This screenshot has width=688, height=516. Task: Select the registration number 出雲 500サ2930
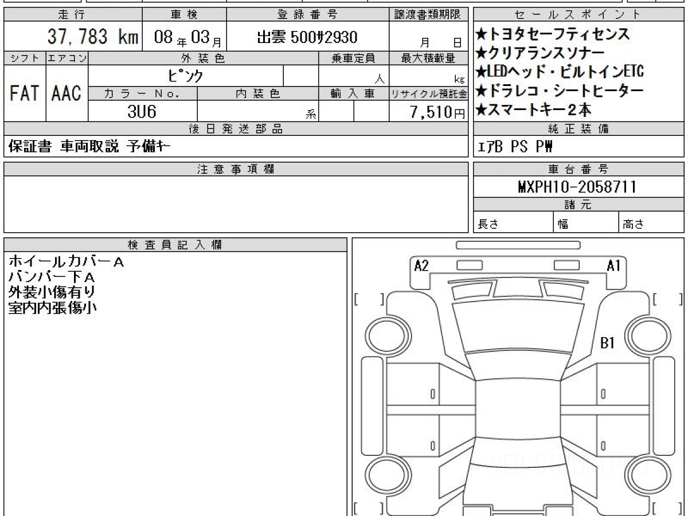pyautogui.click(x=307, y=38)
